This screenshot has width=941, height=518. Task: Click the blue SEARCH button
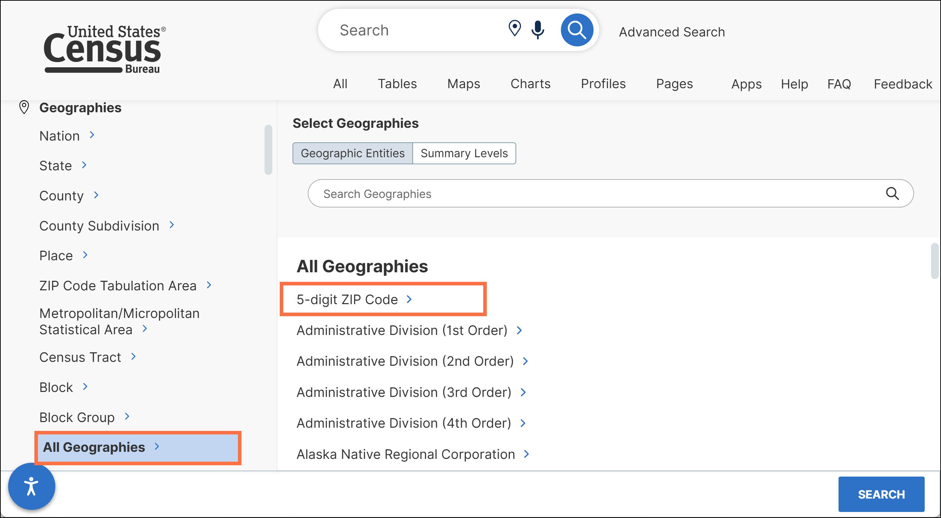[881, 494]
